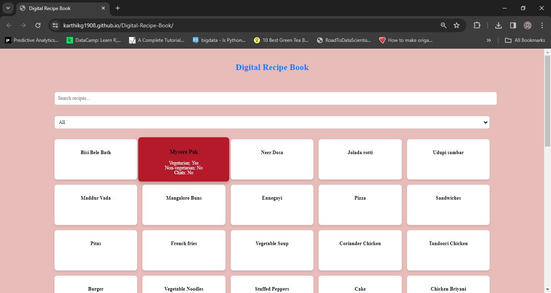Select the Udupi sambar recipe card

click(x=448, y=159)
